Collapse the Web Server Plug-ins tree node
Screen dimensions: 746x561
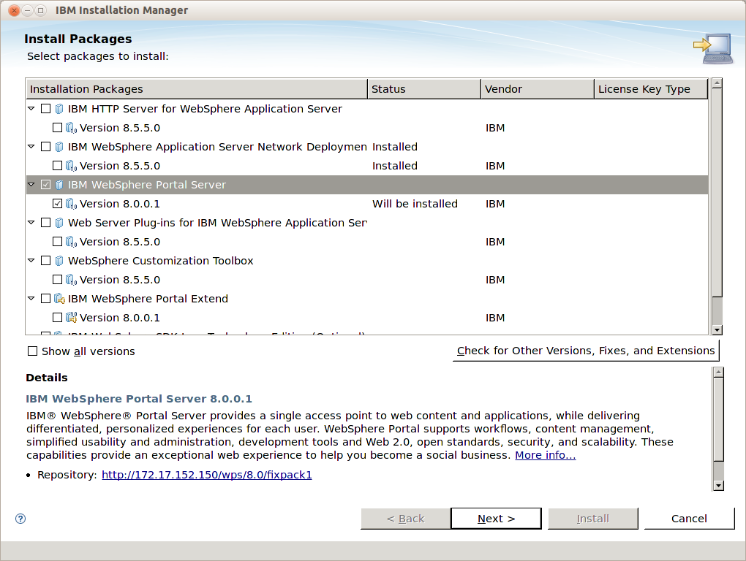pos(31,223)
